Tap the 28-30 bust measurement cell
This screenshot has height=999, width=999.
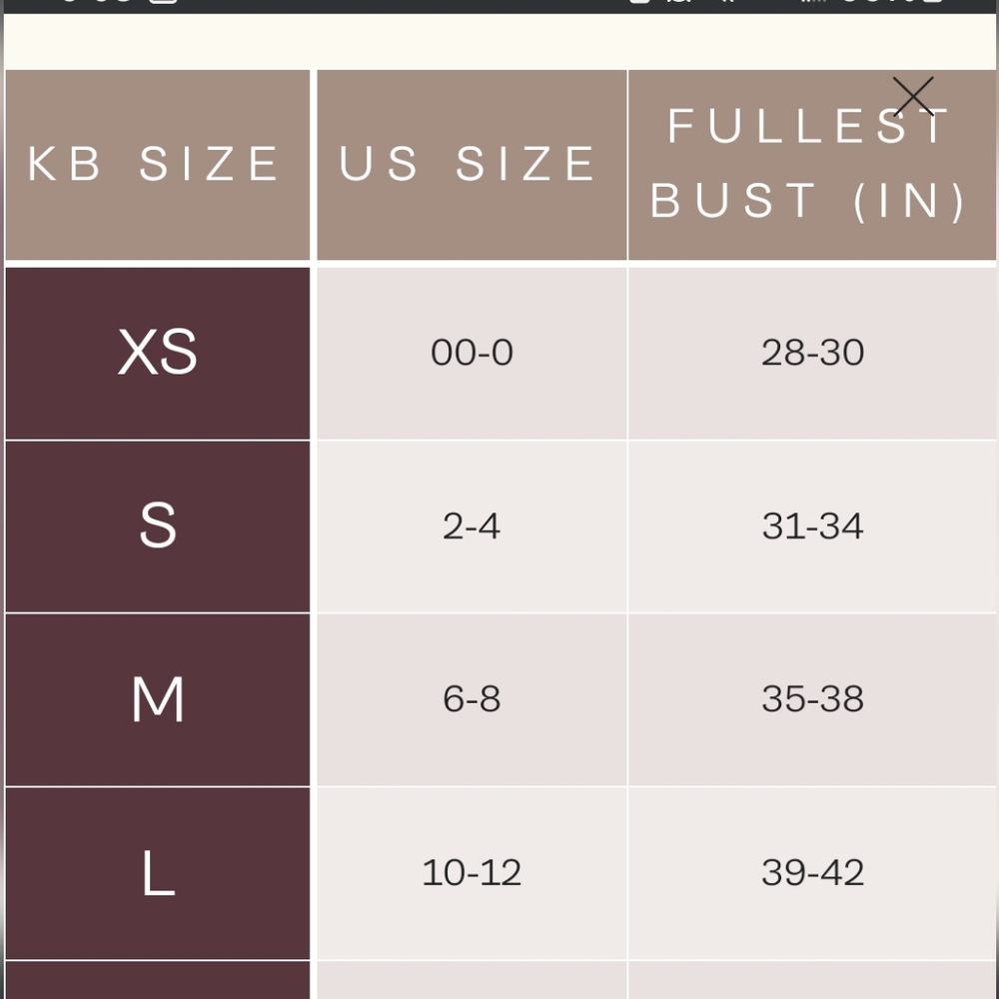pyautogui.click(x=812, y=352)
